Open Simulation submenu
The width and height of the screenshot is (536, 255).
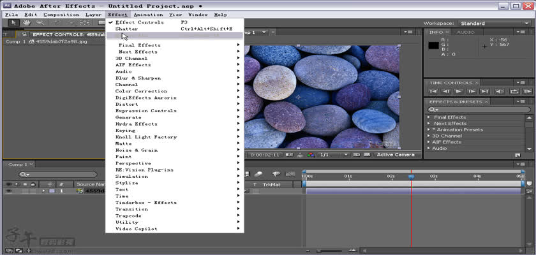pos(175,177)
